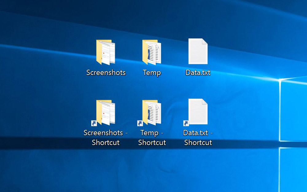
Task: Click the 'Temp' label under the folder
Action: pos(152,73)
